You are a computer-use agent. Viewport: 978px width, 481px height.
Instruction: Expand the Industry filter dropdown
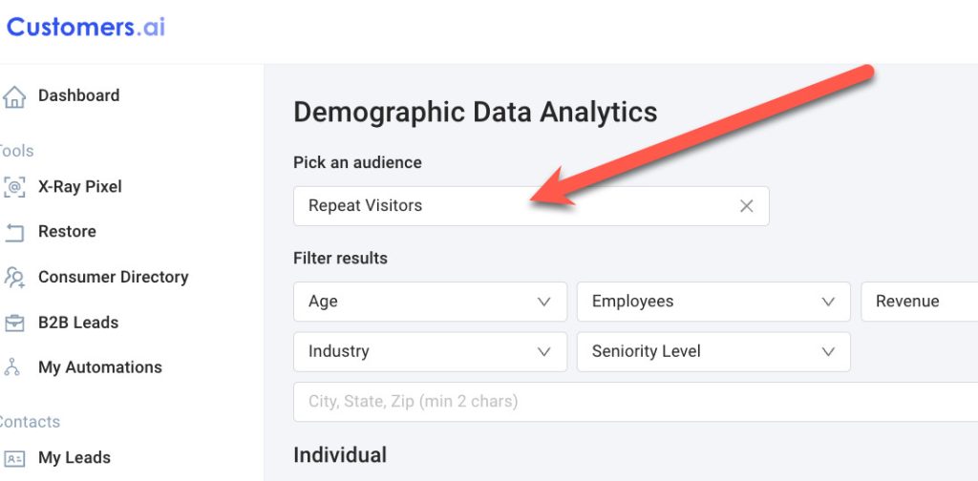pos(431,351)
